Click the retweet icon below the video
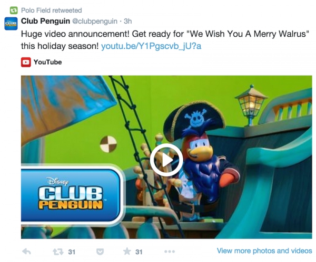This screenshot has height=262, width=316. coord(58,251)
